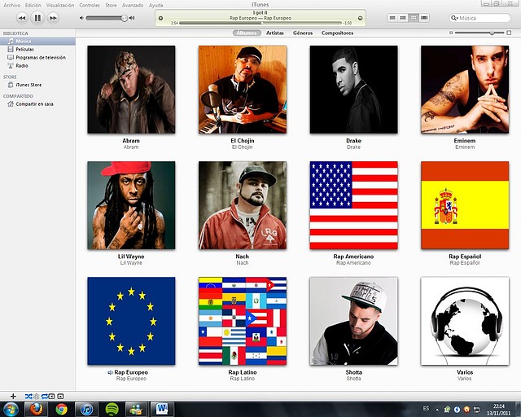Open iTunes Store in the sidebar

pyautogui.click(x=37, y=85)
